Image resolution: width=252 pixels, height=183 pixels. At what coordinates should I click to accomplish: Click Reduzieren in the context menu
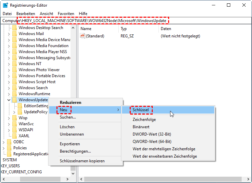coord(85,103)
